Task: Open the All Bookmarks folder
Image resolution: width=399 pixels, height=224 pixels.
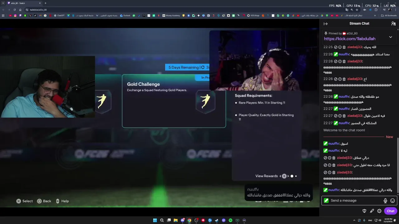Action: point(389,16)
